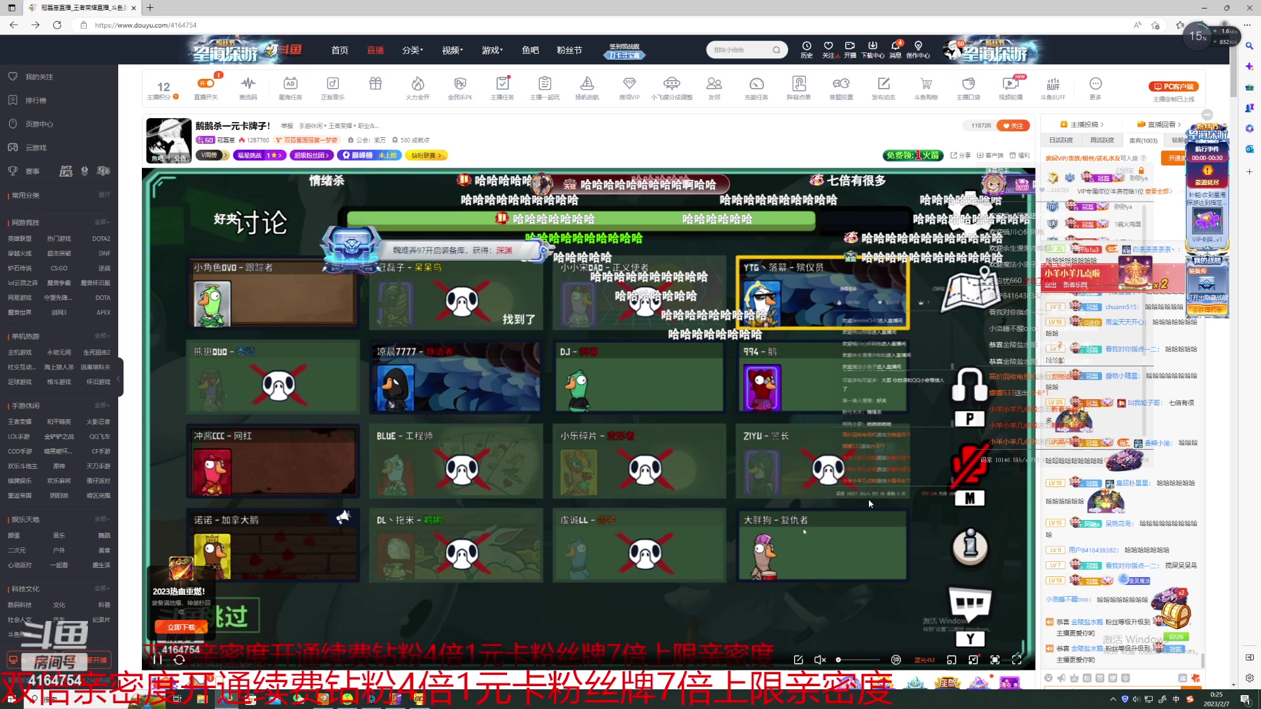
Task: Expand the V周榜 badge
Action: [x=213, y=156]
